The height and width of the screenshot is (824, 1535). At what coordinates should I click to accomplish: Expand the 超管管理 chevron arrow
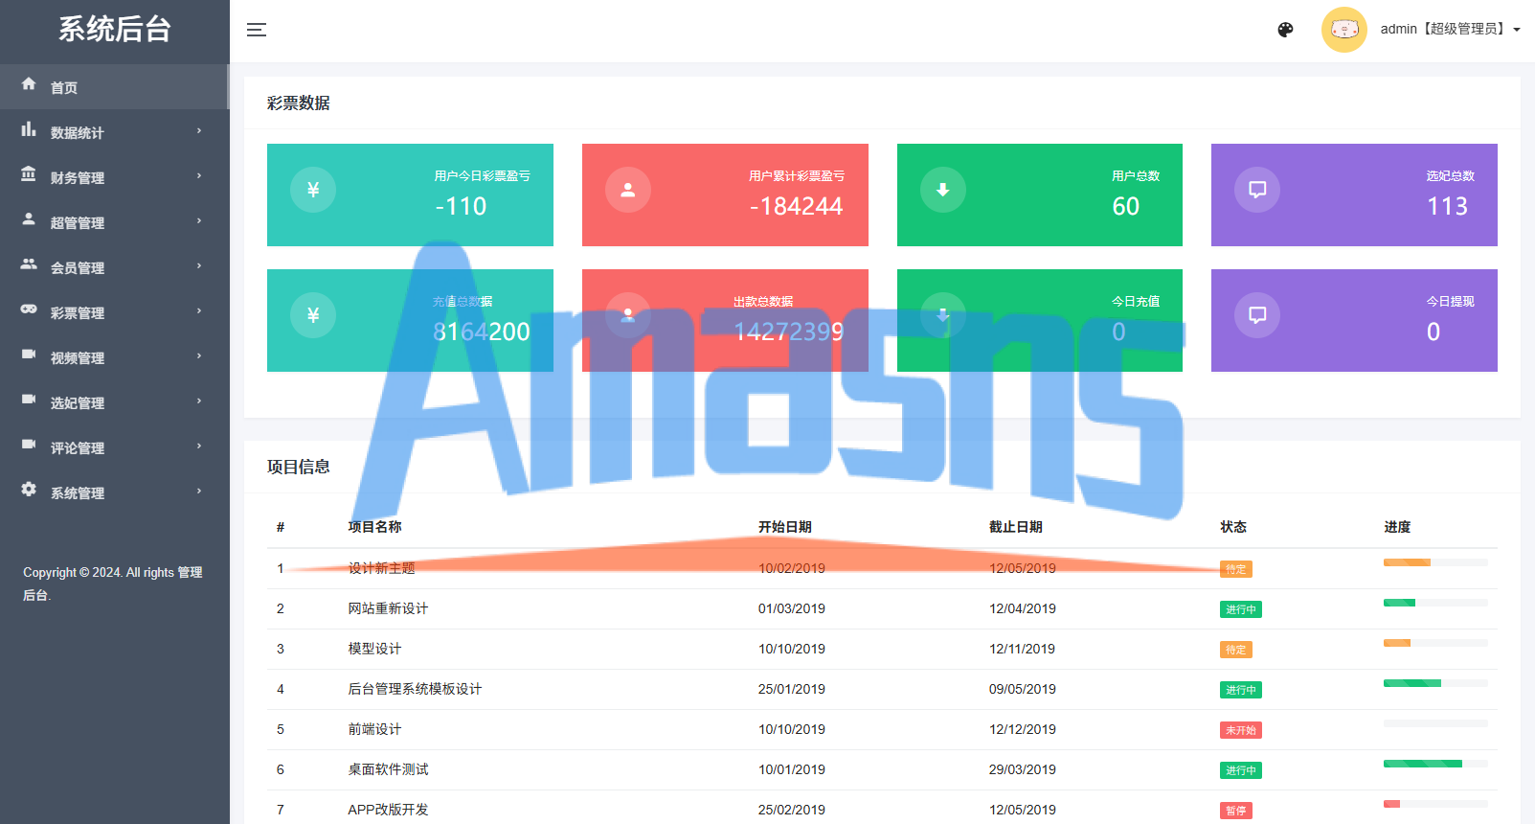(199, 220)
